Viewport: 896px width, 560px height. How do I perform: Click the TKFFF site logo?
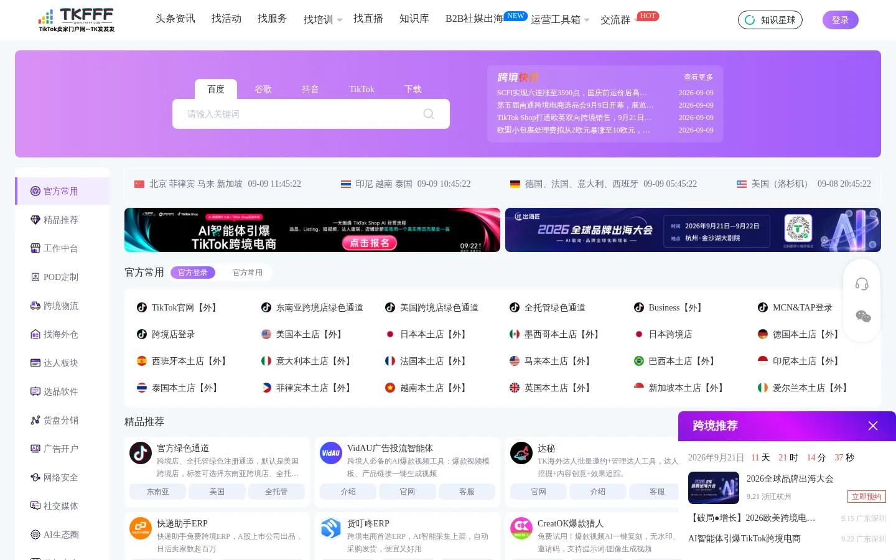(x=77, y=20)
